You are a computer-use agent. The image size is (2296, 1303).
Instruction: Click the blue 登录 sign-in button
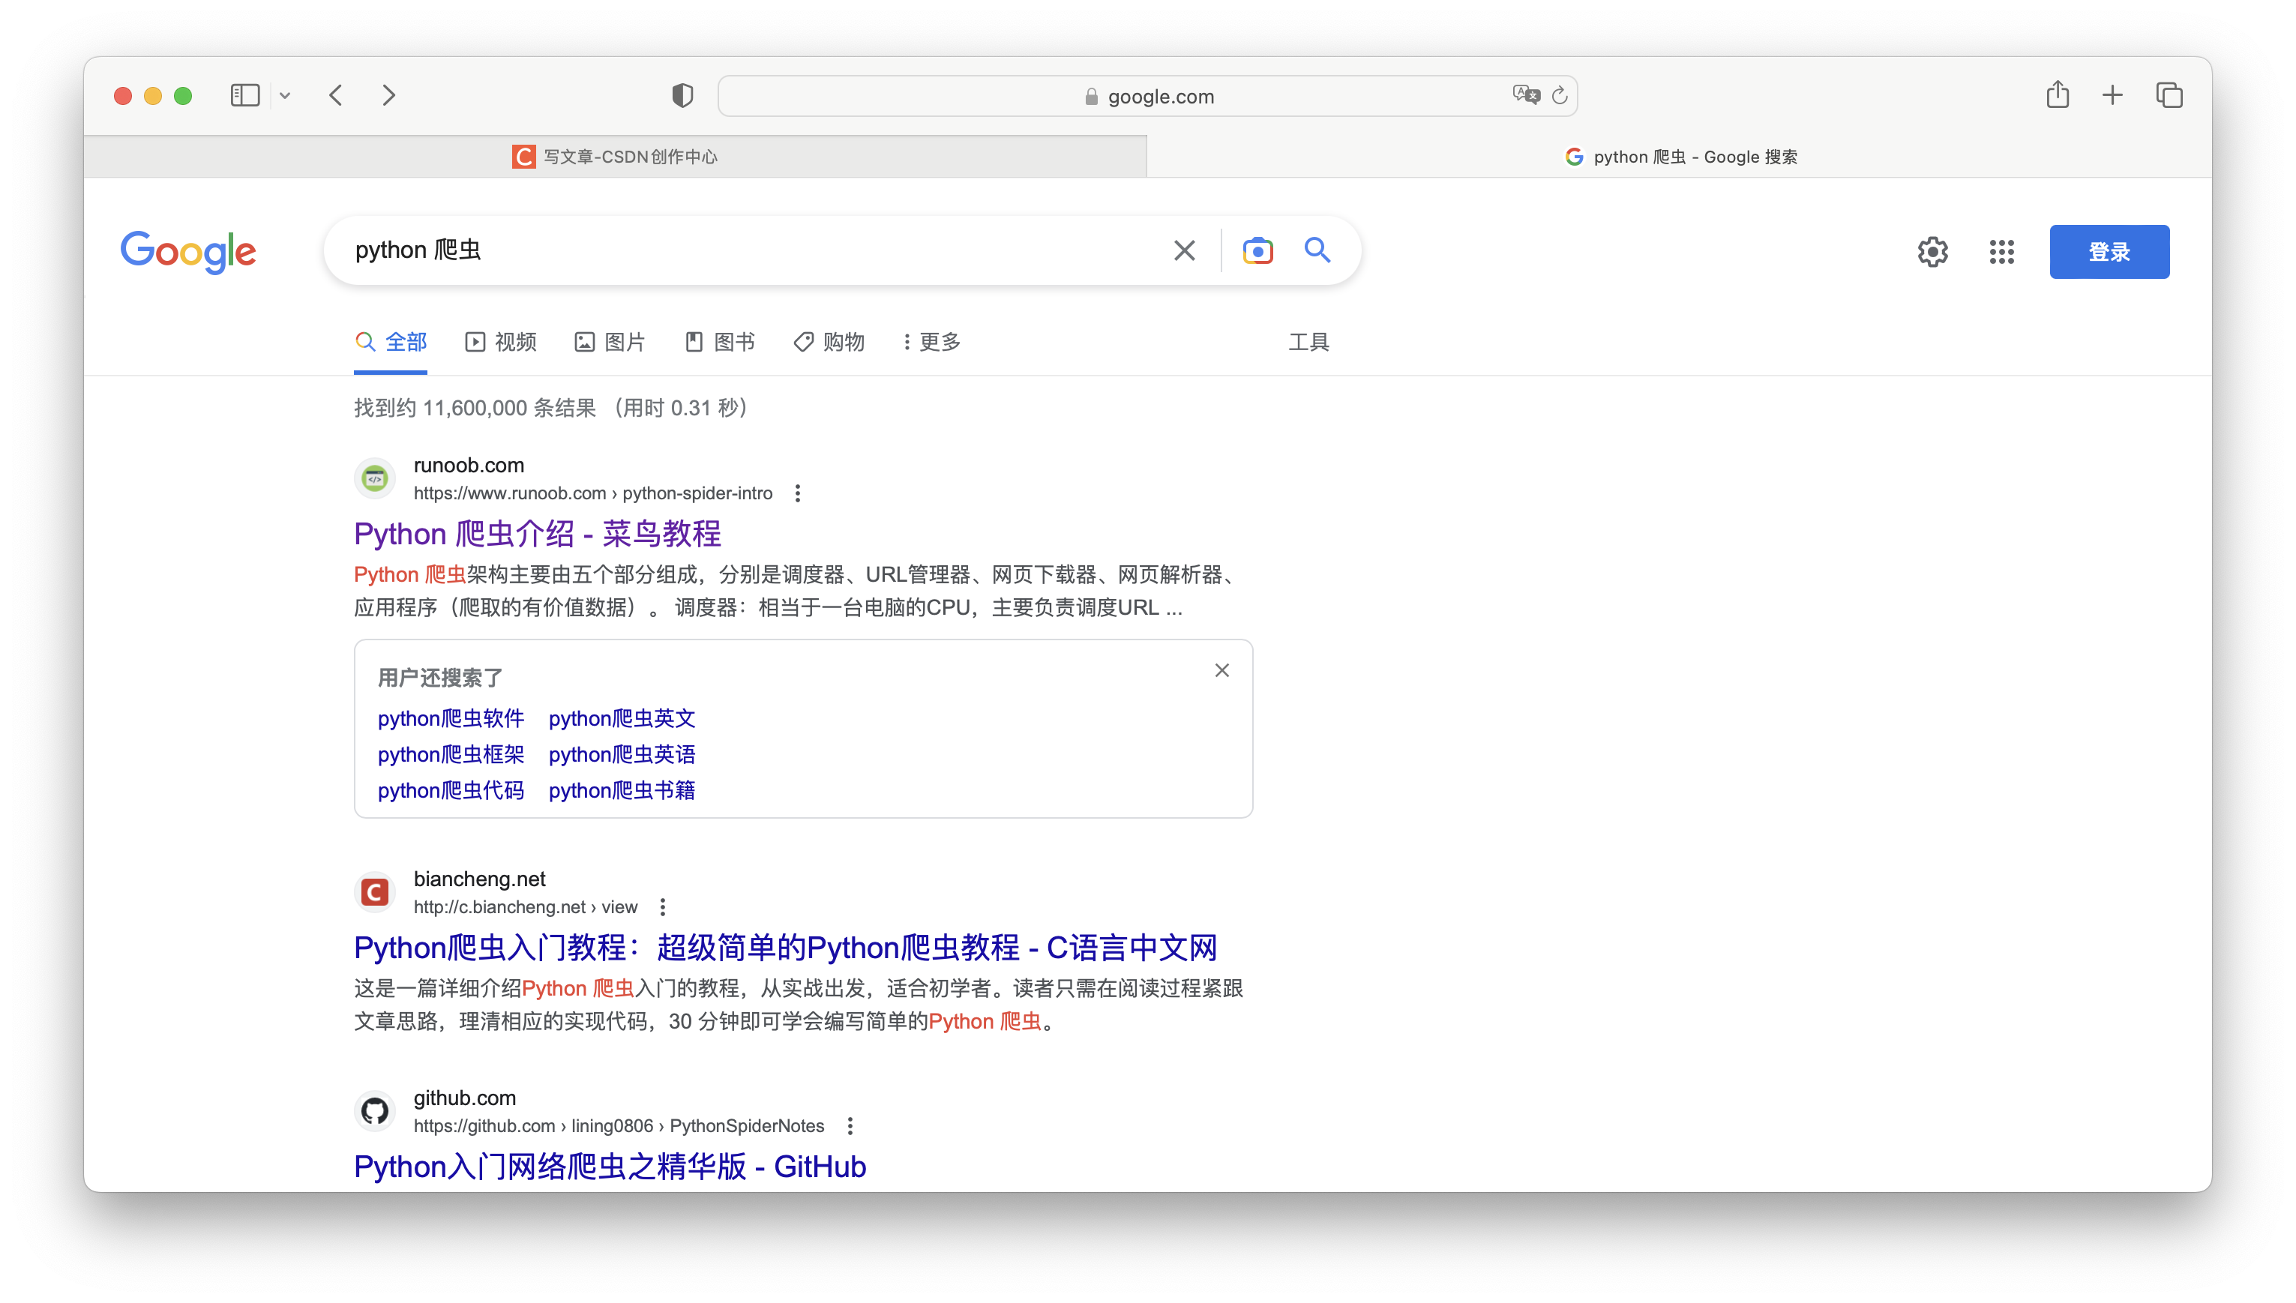tap(2109, 251)
